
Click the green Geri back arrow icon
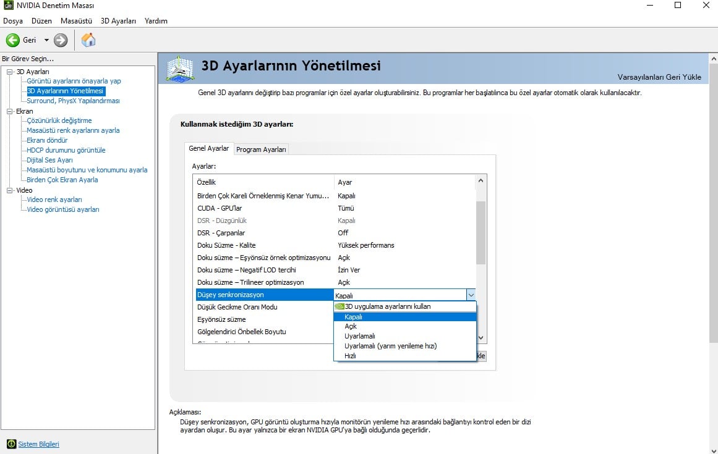(x=13, y=40)
